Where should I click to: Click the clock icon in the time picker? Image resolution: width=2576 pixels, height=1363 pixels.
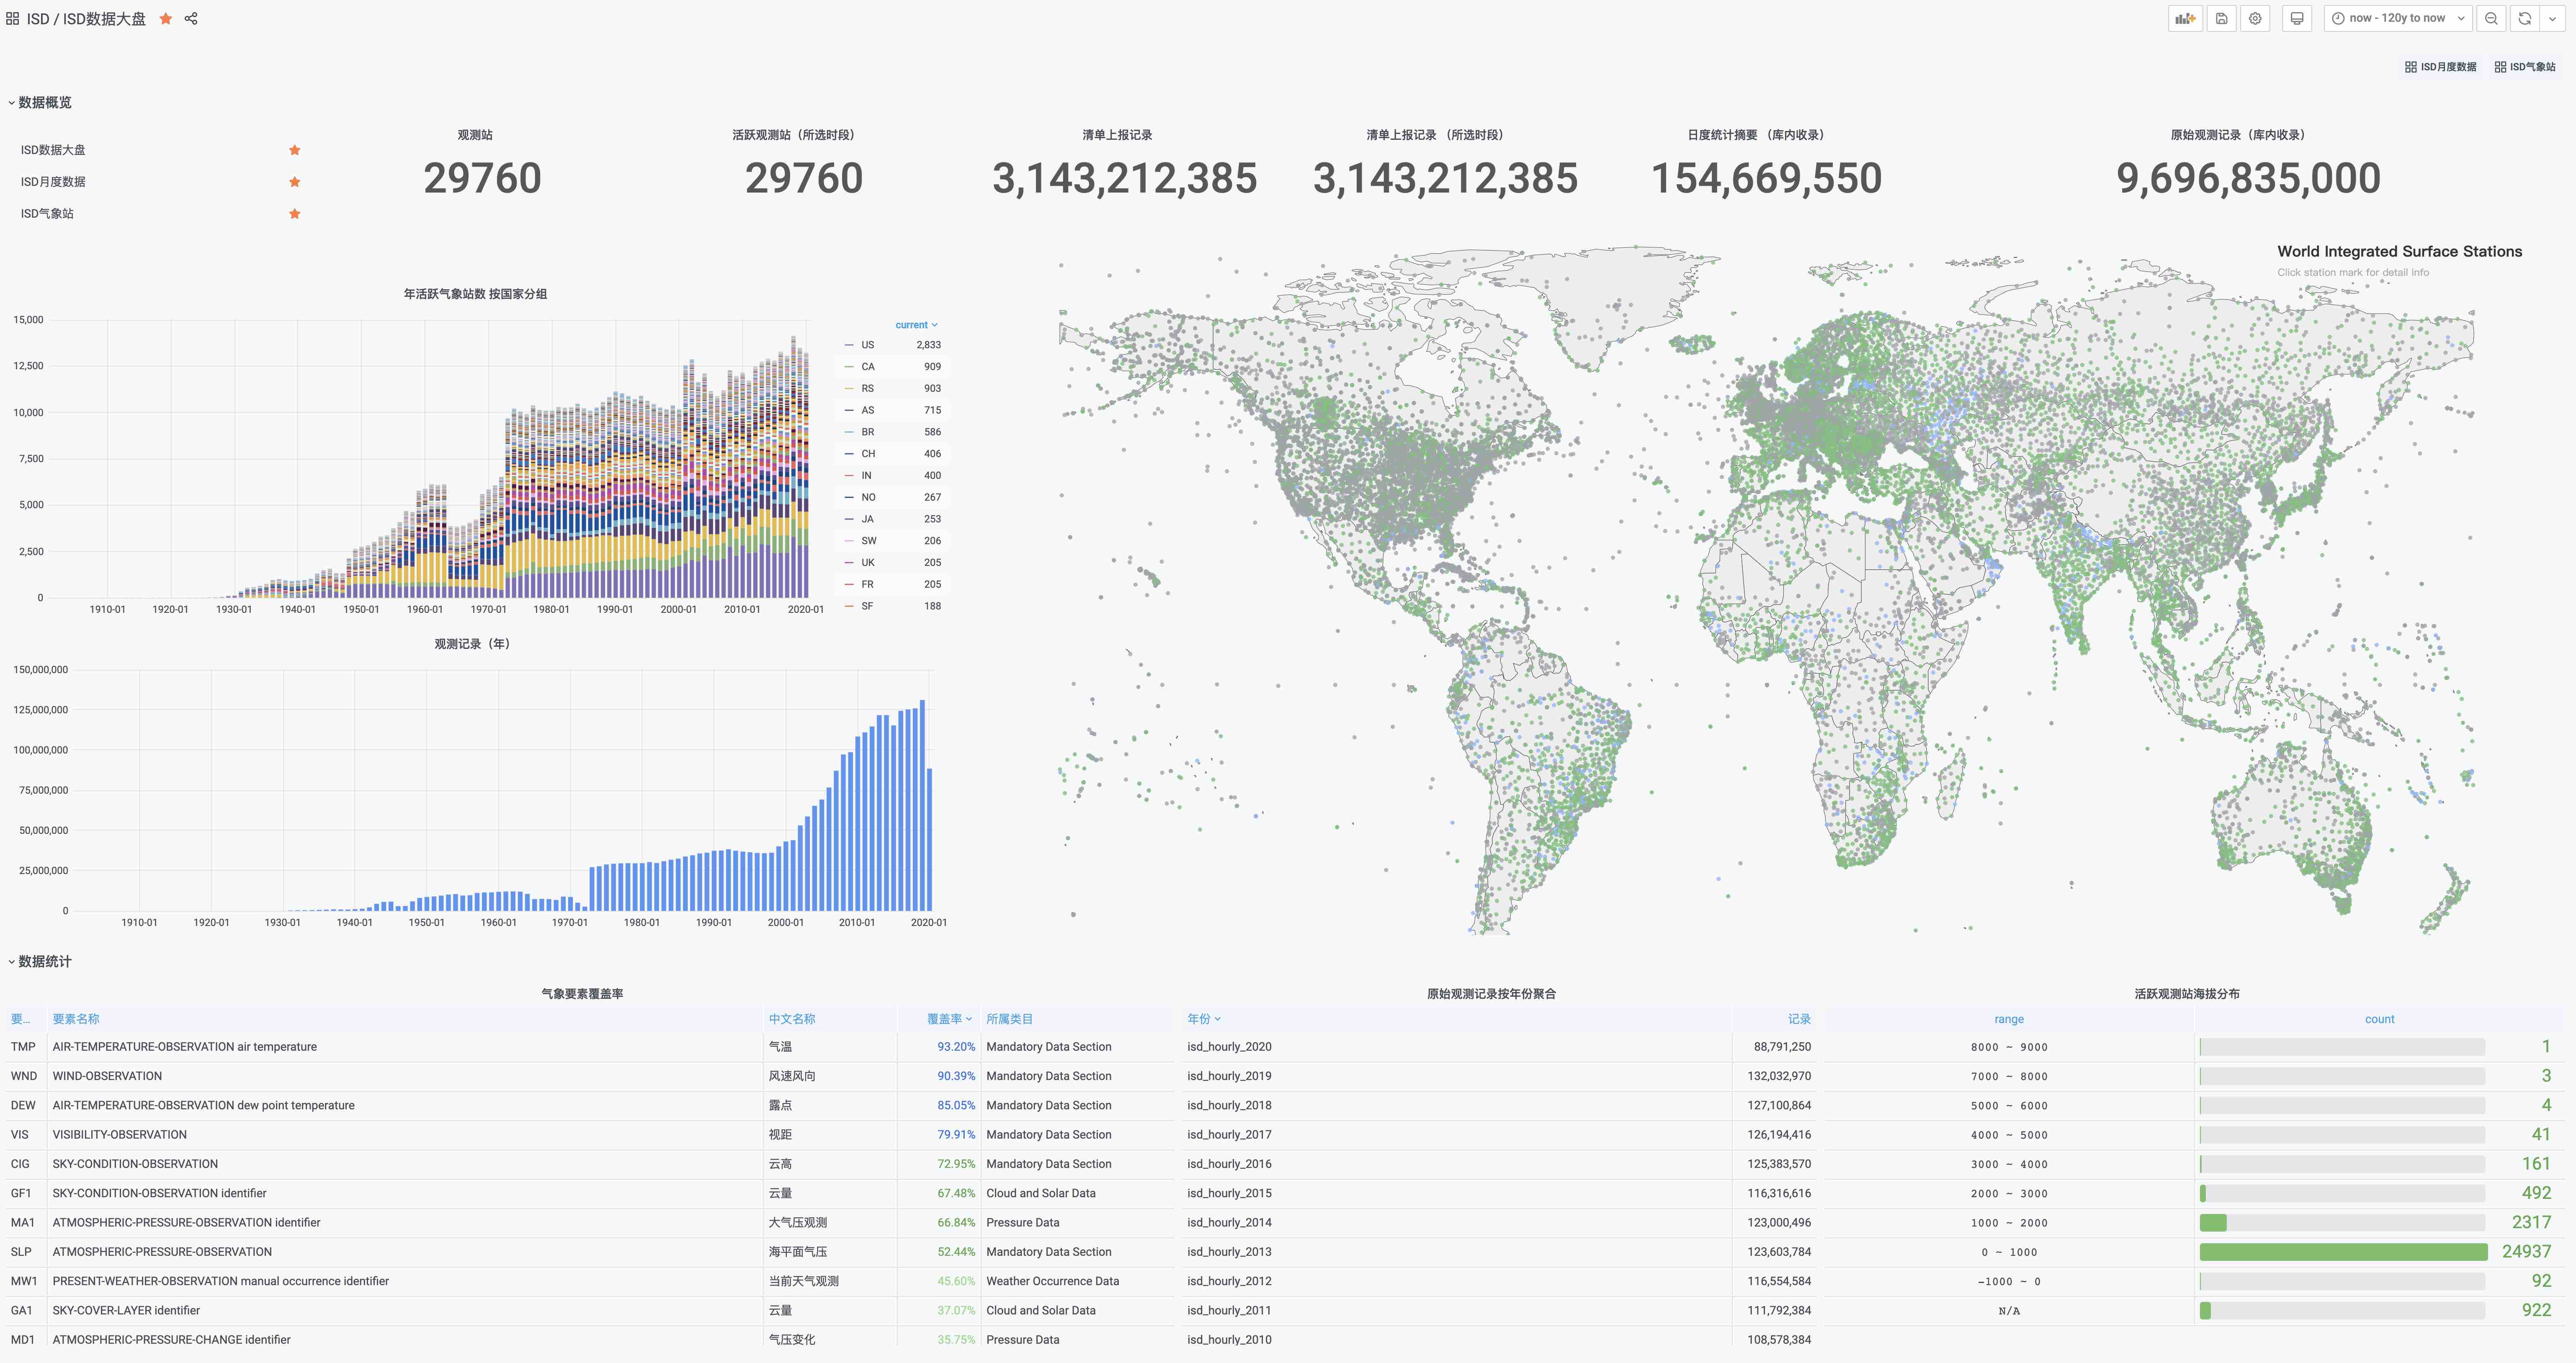click(x=2338, y=18)
